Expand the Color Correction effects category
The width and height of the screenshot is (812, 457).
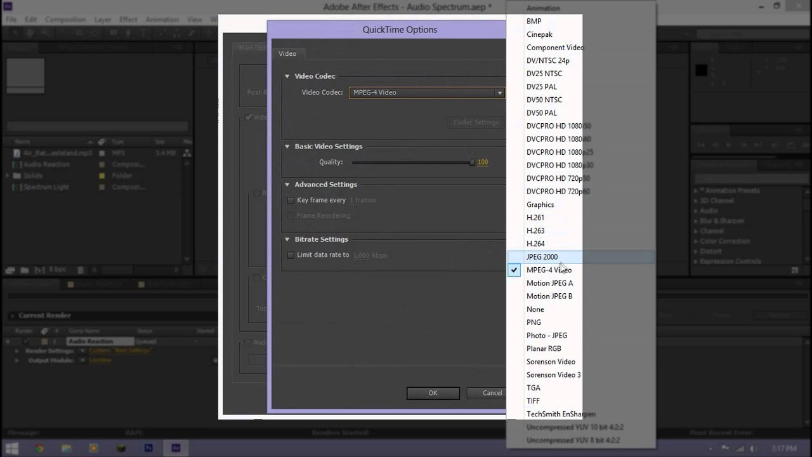[696, 241]
